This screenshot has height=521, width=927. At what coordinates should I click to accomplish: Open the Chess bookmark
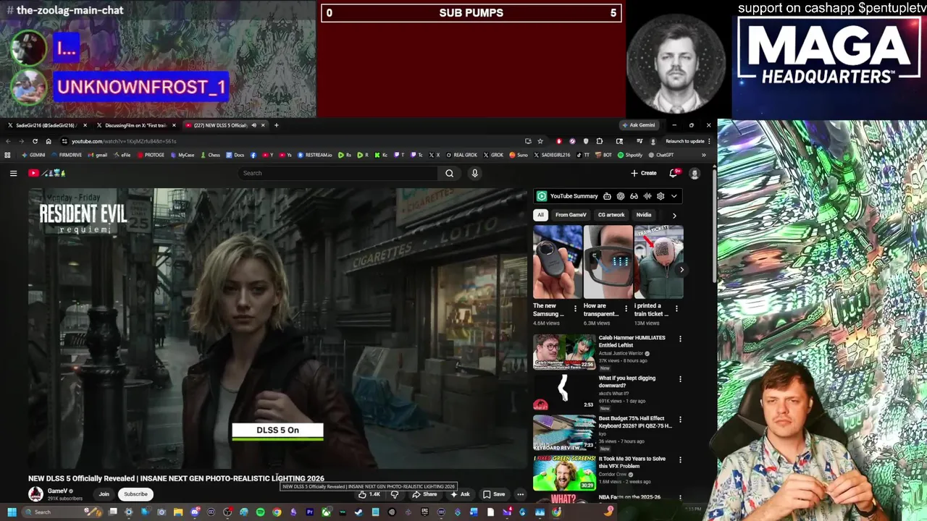pyautogui.click(x=210, y=155)
